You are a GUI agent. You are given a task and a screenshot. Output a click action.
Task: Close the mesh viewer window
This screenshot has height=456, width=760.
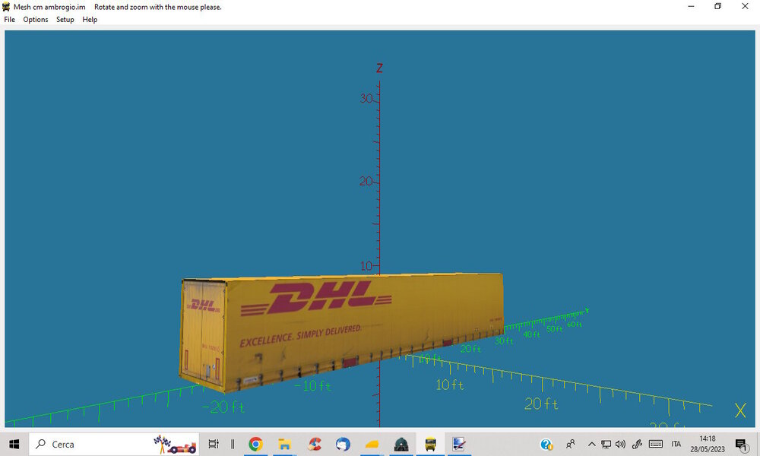[745, 6]
